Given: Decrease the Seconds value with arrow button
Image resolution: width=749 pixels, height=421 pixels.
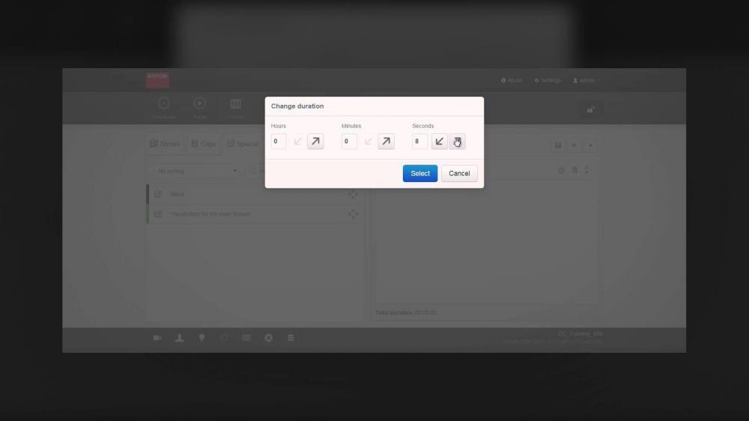Looking at the screenshot, I should point(440,141).
